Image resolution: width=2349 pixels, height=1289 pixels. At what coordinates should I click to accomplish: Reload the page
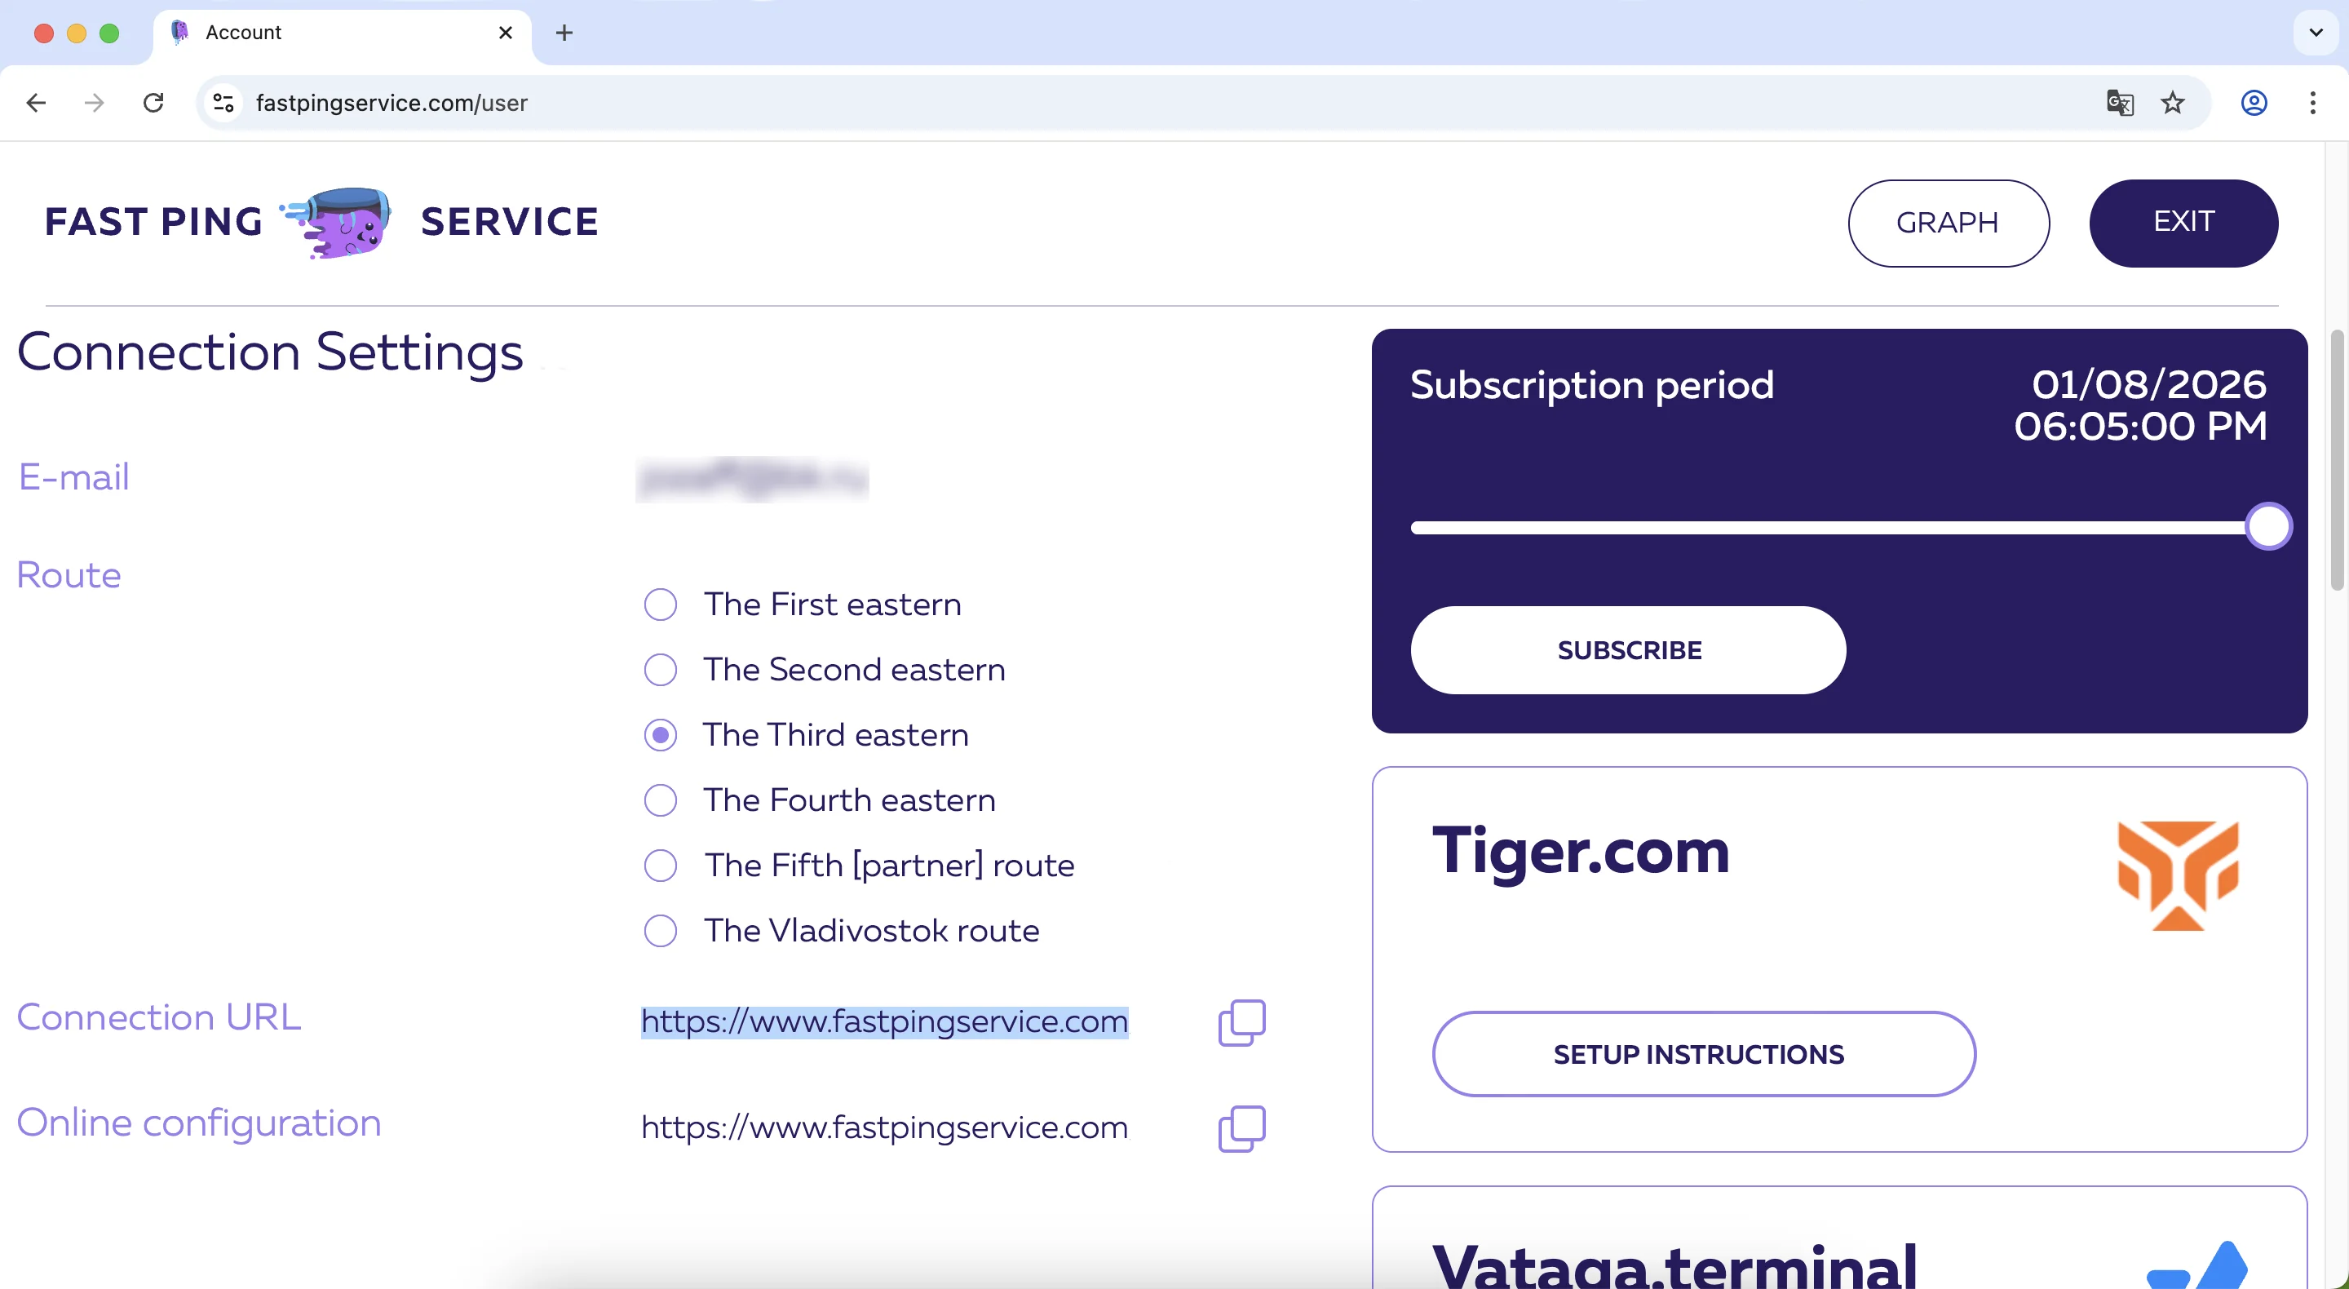pos(153,103)
